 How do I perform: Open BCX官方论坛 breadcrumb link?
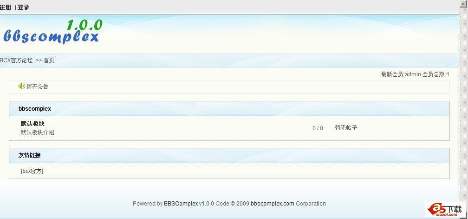point(16,60)
